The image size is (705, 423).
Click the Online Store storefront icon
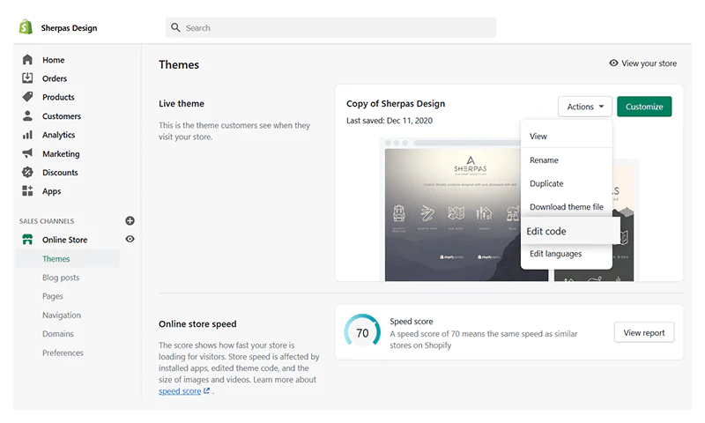(27, 239)
